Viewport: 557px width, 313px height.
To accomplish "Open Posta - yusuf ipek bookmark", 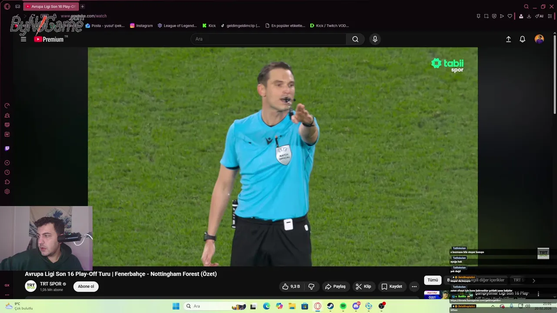I will pyautogui.click(x=105, y=26).
